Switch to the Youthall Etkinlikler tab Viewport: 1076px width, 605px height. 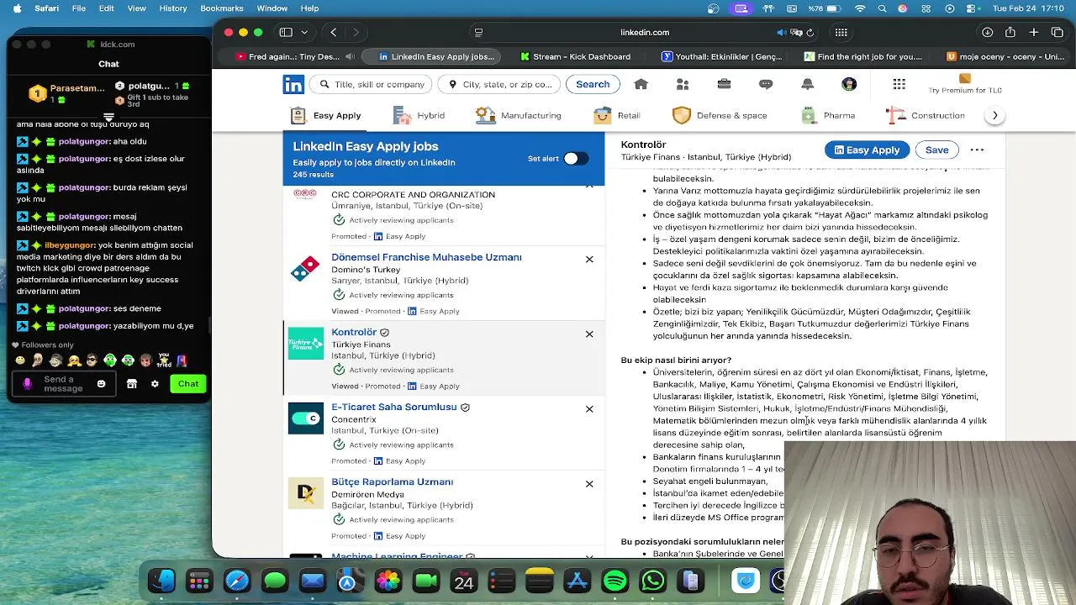(721, 56)
